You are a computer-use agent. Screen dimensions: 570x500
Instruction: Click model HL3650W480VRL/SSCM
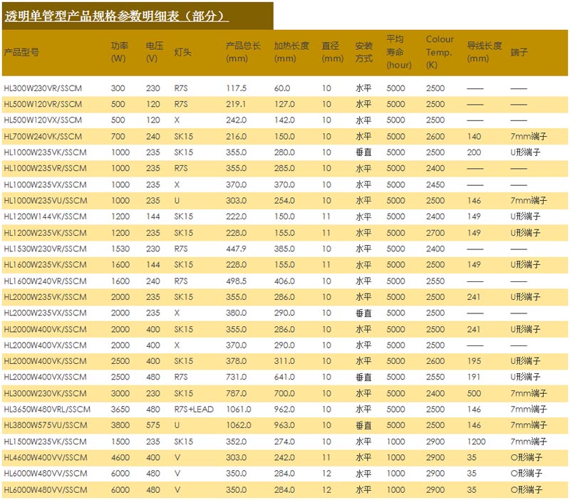coord(47,409)
